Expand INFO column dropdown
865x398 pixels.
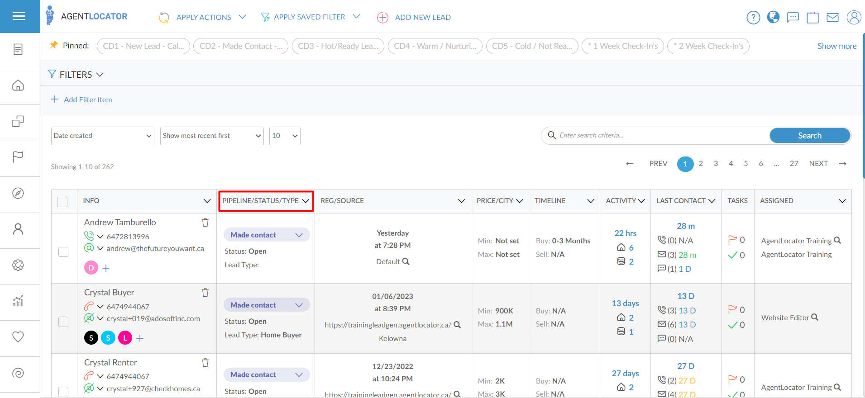207,201
